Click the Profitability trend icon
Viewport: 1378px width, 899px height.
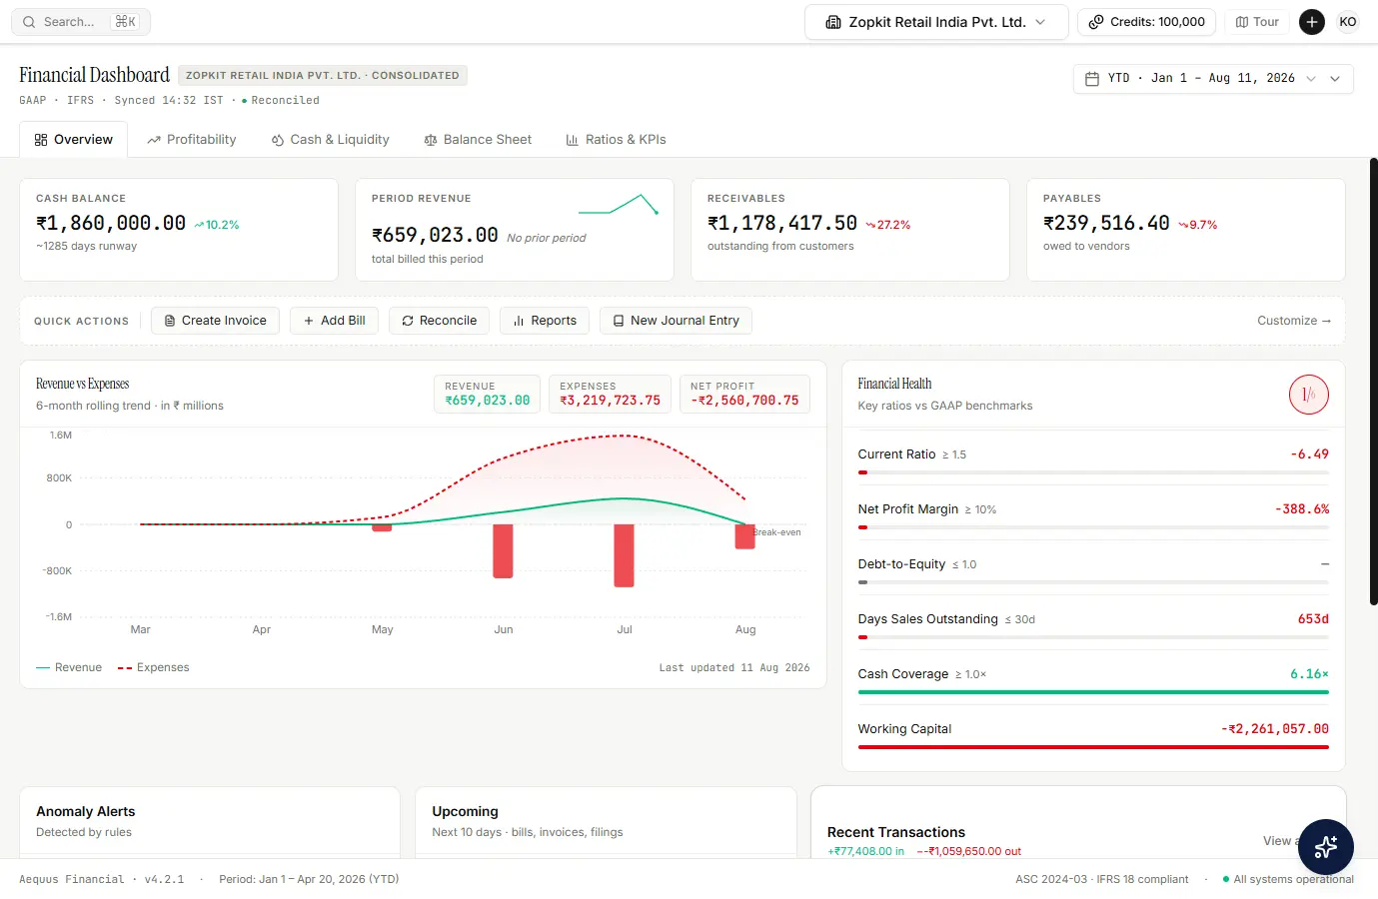(154, 140)
